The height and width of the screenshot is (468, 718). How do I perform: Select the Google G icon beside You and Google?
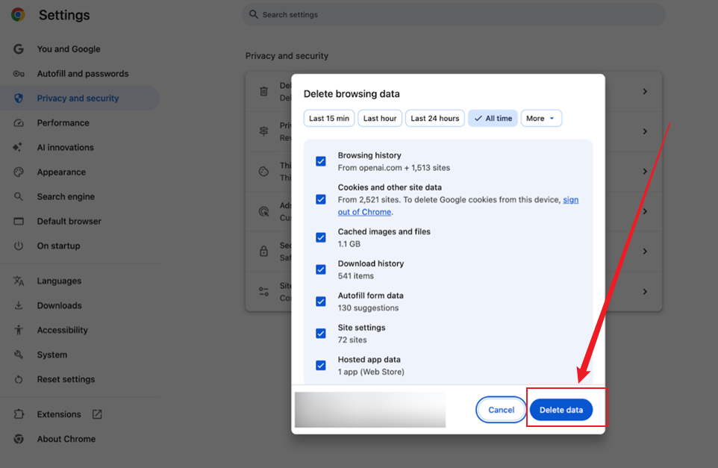pyautogui.click(x=19, y=49)
